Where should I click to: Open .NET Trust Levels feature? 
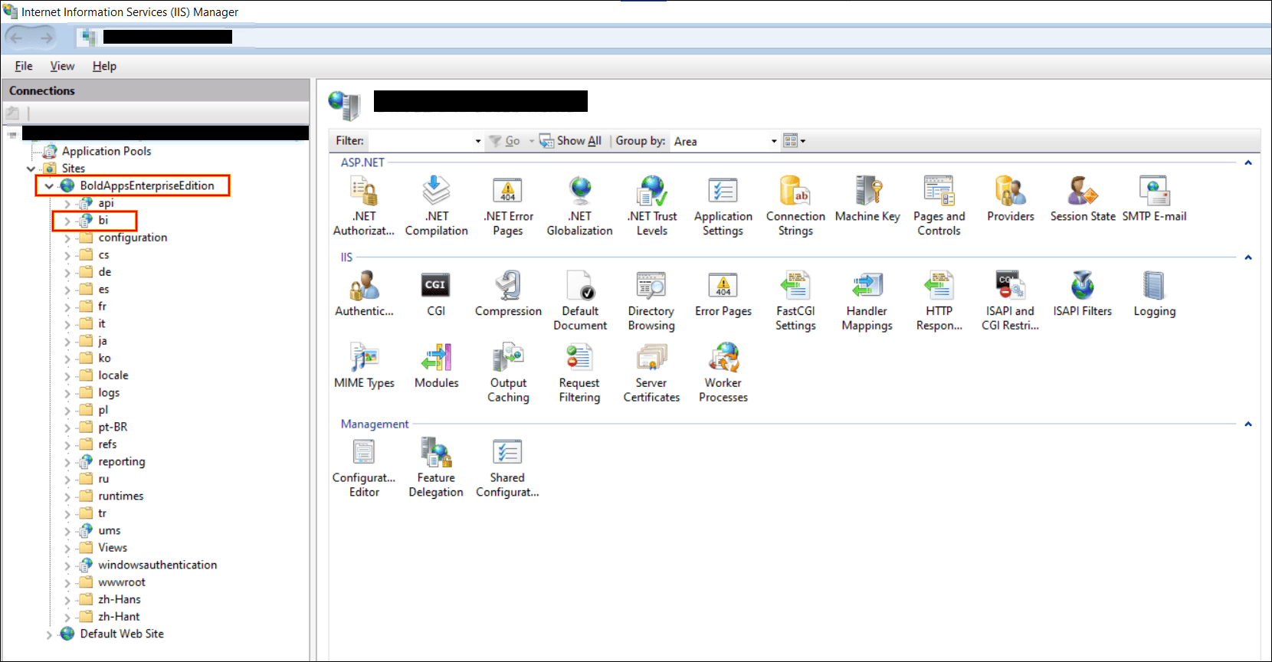click(652, 205)
